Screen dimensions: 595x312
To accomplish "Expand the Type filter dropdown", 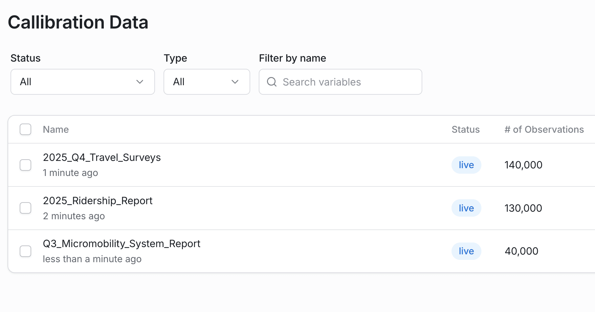I will pos(207,82).
